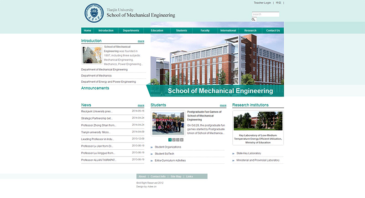Expand the Introduction section via more
Viewport: 365px width, 198px height.
[141, 41]
